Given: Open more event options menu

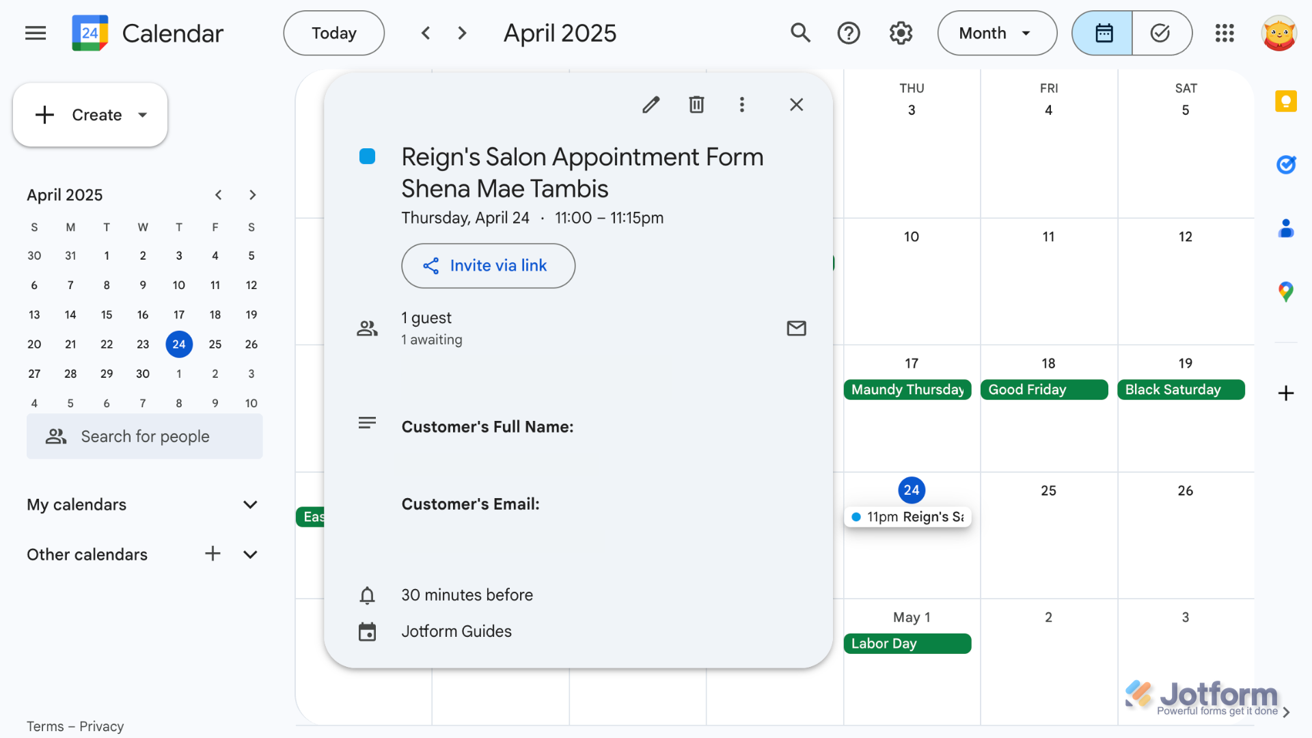Looking at the screenshot, I should pyautogui.click(x=742, y=104).
